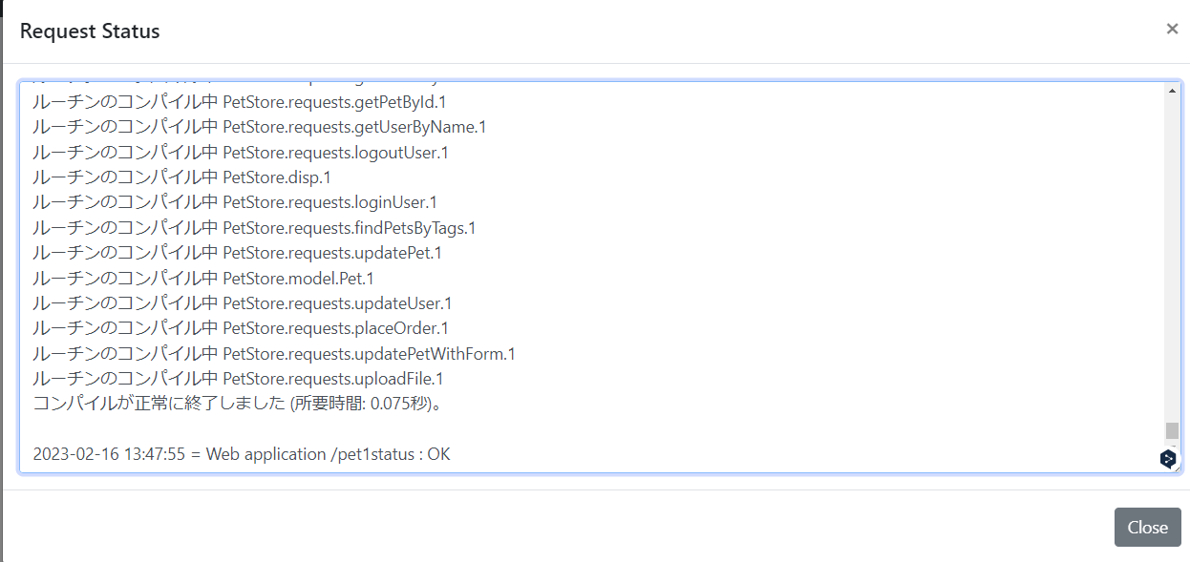The image size is (1190, 562).
Task: Close the Request Status dialog with X
Action: 1172,29
